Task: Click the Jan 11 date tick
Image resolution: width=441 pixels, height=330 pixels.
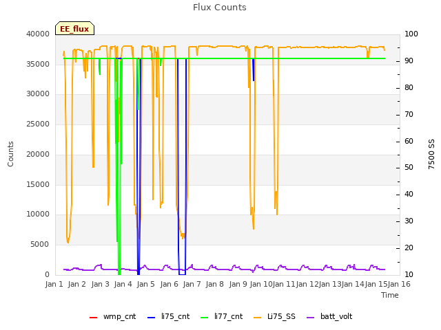Action: point(284,284)
